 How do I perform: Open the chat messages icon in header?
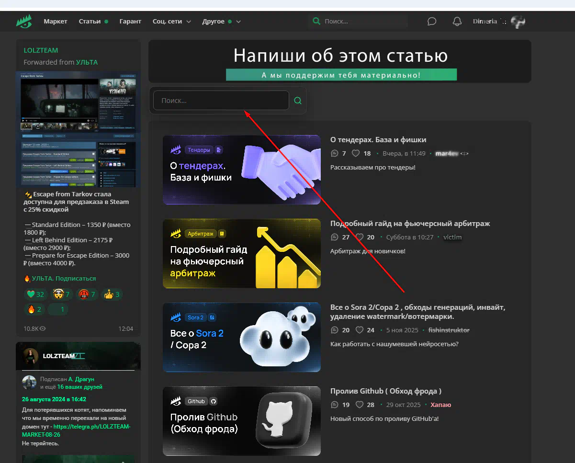[432, 22]
